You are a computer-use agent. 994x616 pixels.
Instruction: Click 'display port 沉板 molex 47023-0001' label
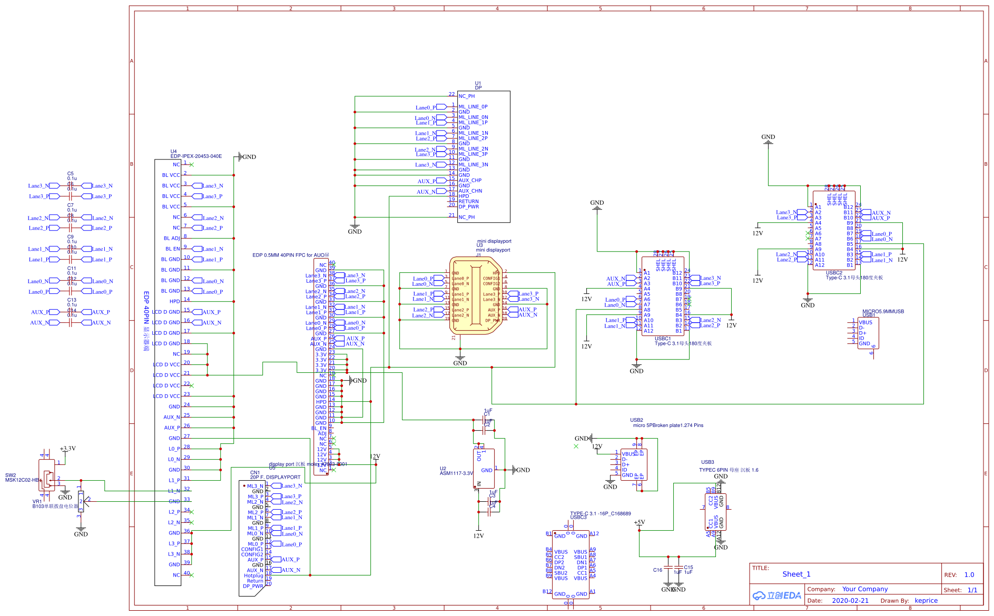coord(308,464)
